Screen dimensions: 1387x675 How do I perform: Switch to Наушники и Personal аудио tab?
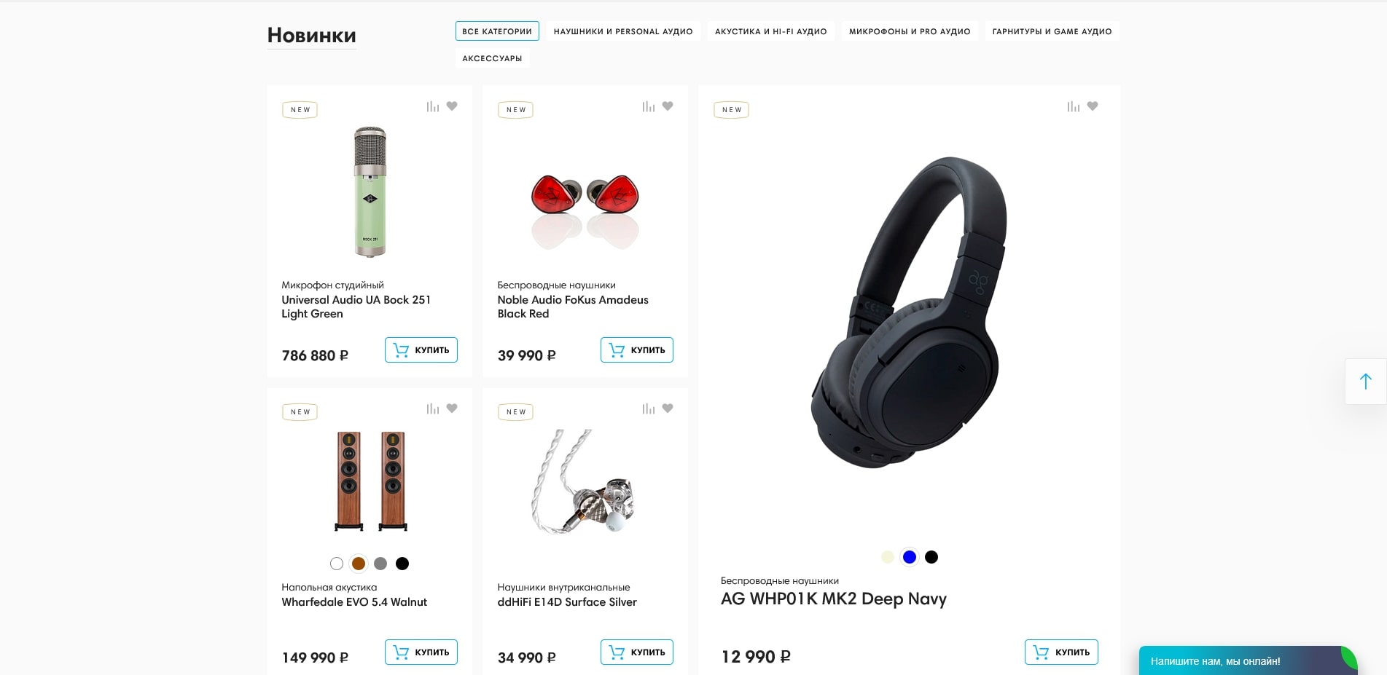coord(623,31)
